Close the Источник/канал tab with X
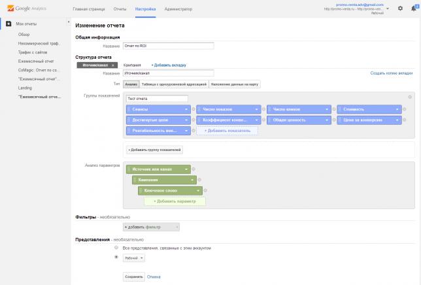This screenshot has height=285, width=421. [113, 65]
